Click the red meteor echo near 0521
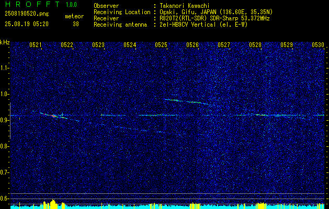Viewport: 329px width, 209px height. 53,115
